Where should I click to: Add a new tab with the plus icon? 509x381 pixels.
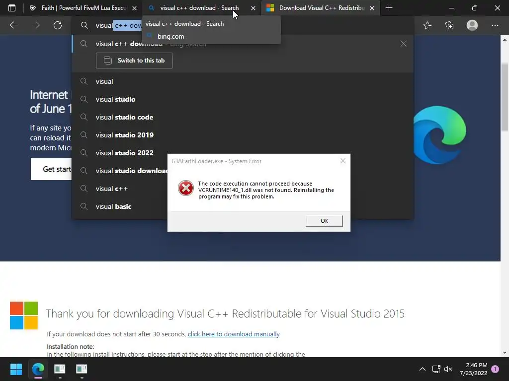pos(389,8)
